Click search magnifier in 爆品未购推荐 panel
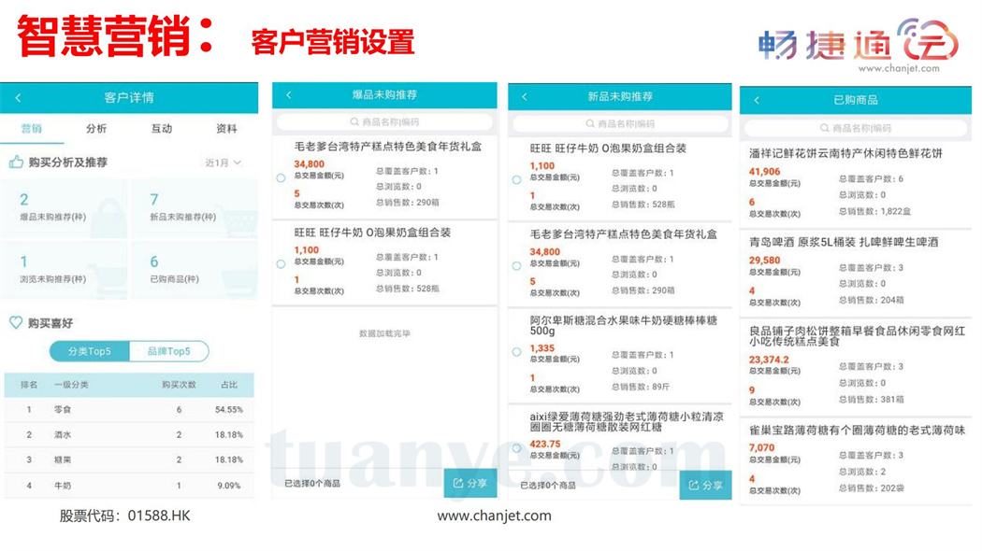The image size is (982, 551). [x=354, y=122]
